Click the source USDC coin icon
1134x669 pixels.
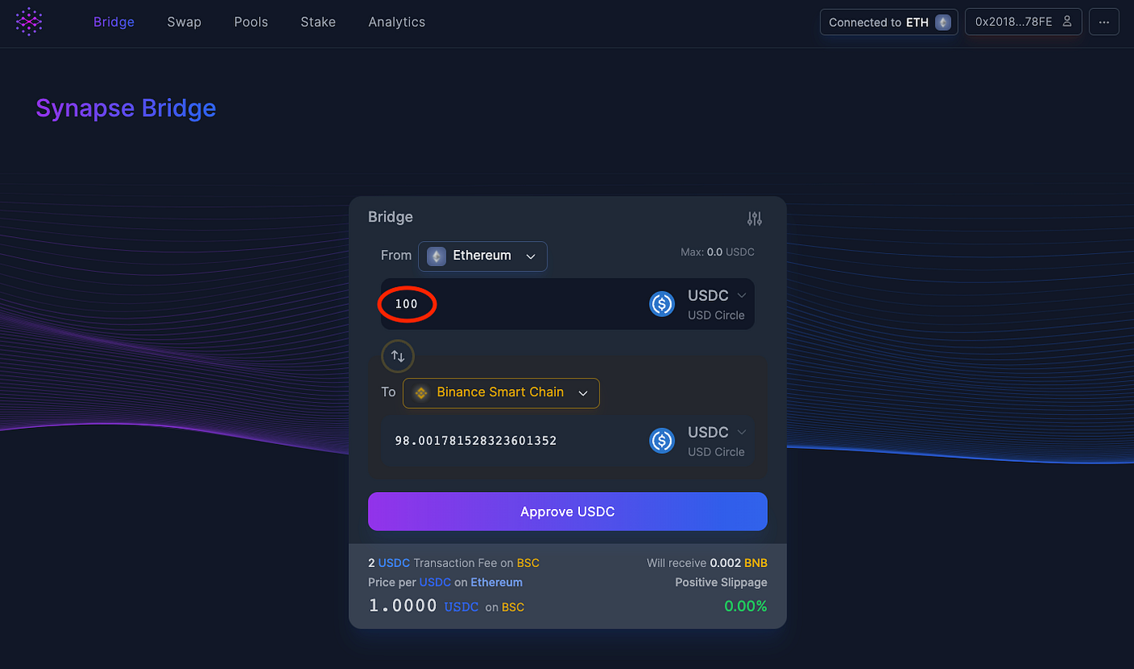662,304
